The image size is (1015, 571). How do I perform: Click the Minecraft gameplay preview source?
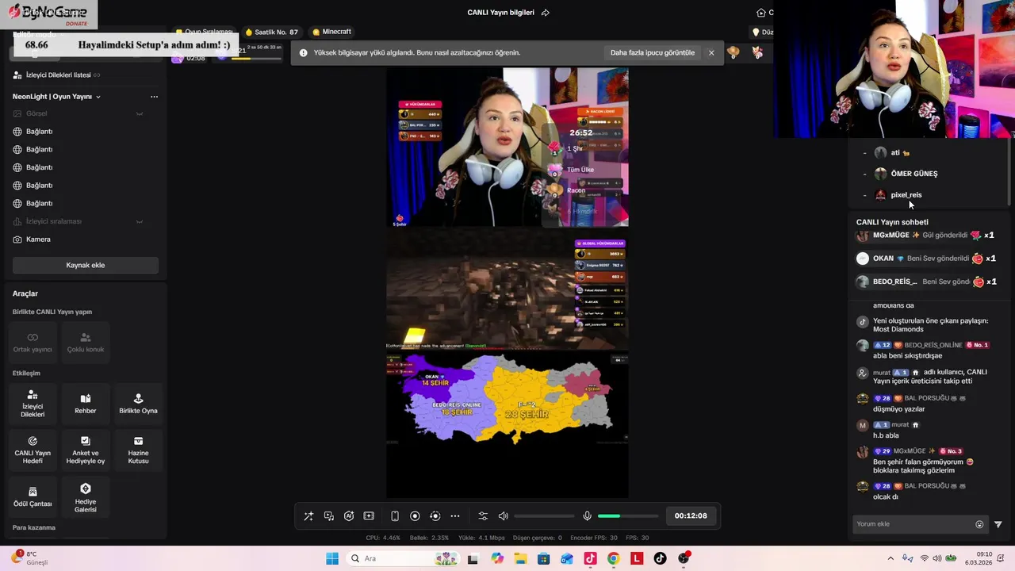tap(507, 289)
